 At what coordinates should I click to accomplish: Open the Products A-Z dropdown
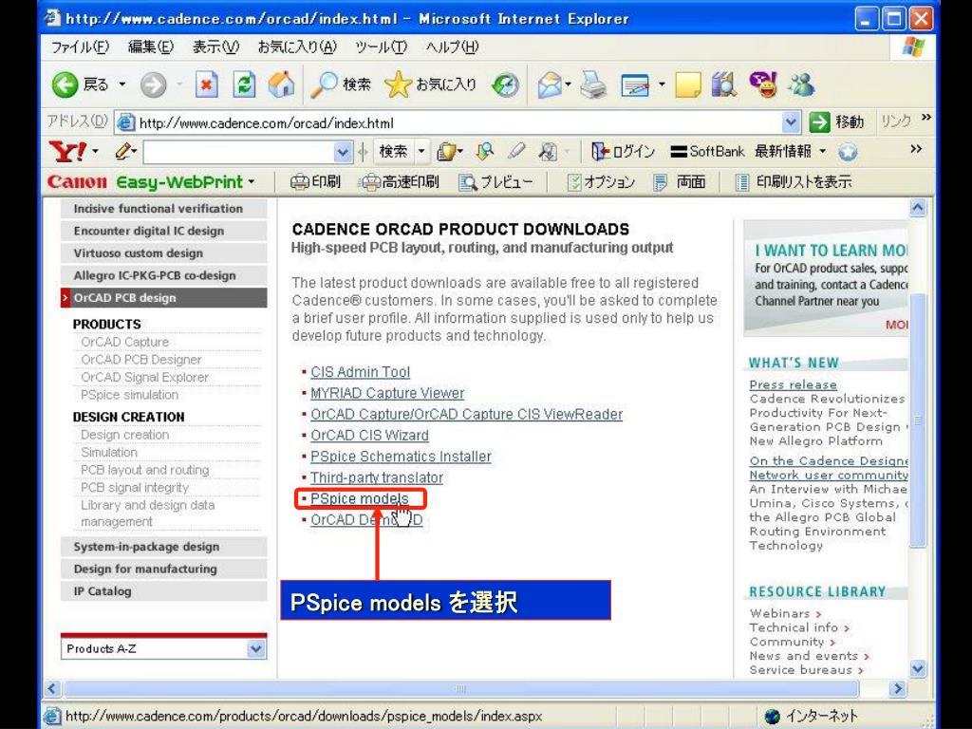click(163, 649)
